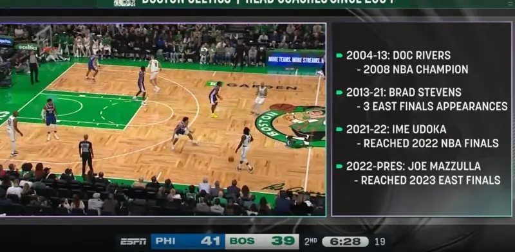Click the Celtics leprechaun center-court logo
This screenshot has width=515, height=252.
coord(291,126)
